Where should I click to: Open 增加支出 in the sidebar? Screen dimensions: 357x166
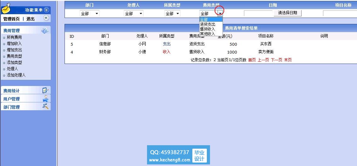(14, 50)
